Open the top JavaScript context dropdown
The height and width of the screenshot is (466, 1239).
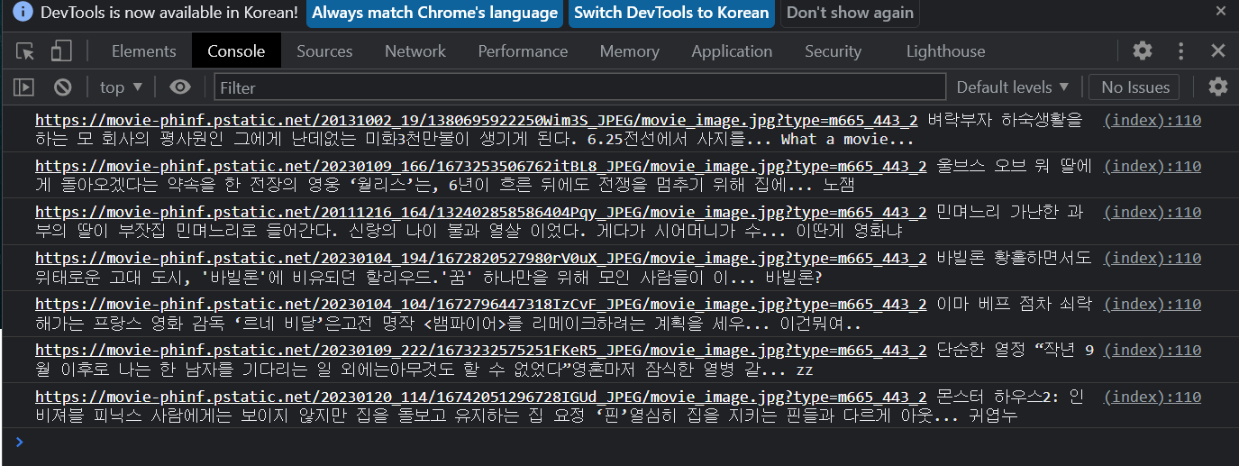[x=122, y=87]
